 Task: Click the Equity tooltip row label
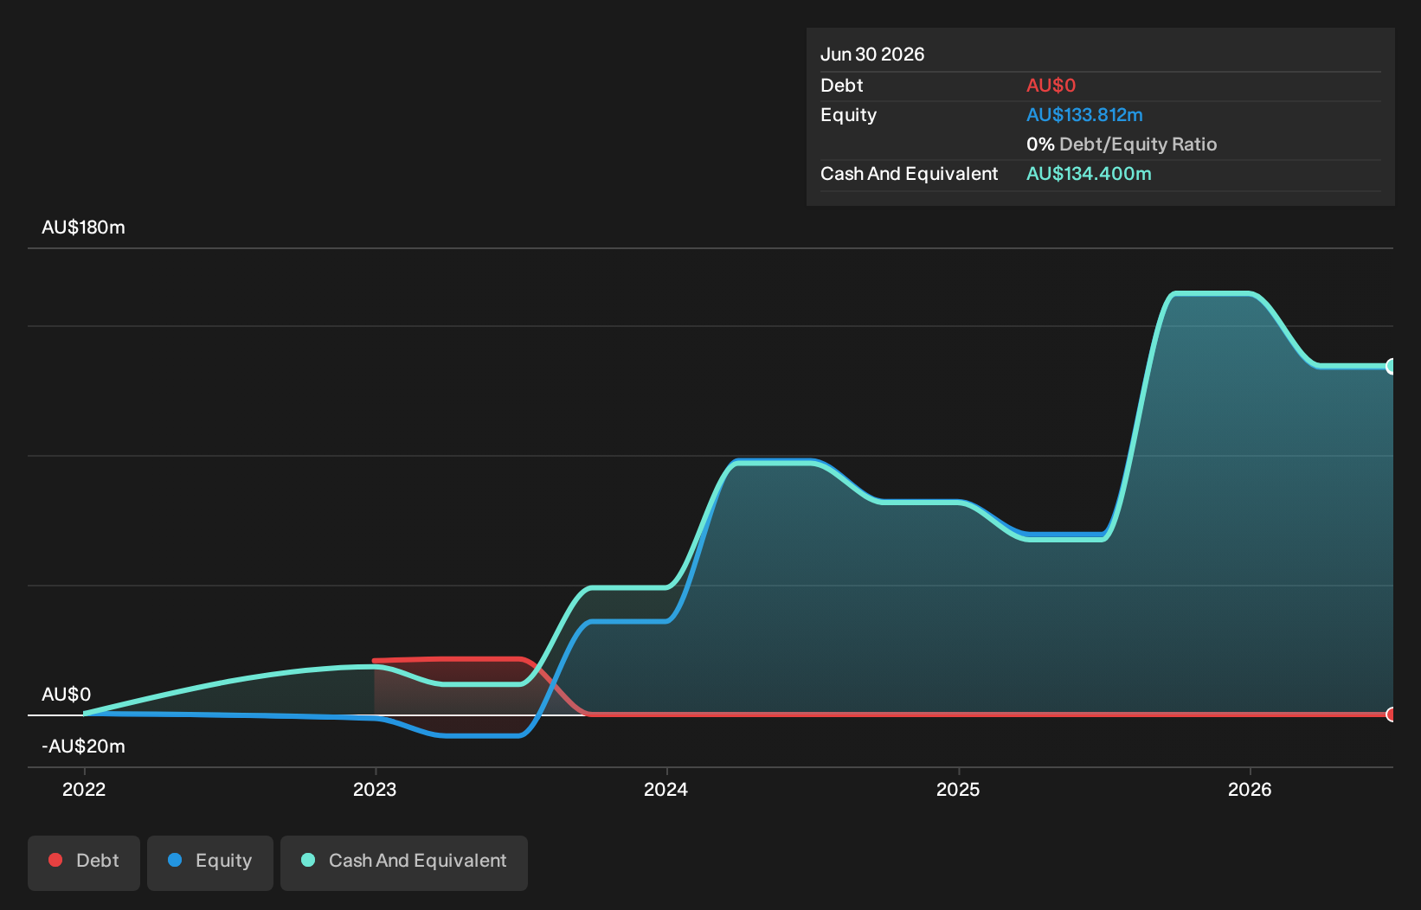848,115
